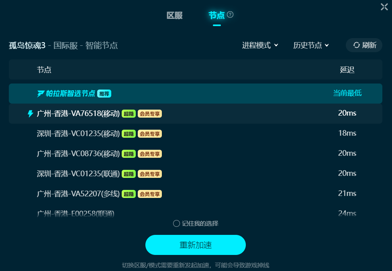Click the 帕拉斯智选节点 logo icon
Screen dimensions: 392x271
(x=41, y=94)
